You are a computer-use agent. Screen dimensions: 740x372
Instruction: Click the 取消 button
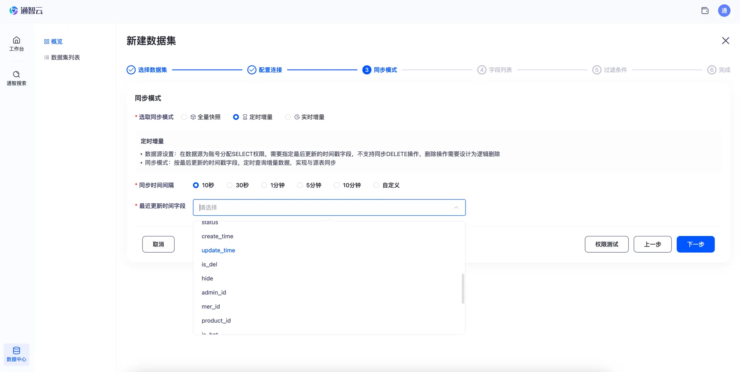[158, 244]
